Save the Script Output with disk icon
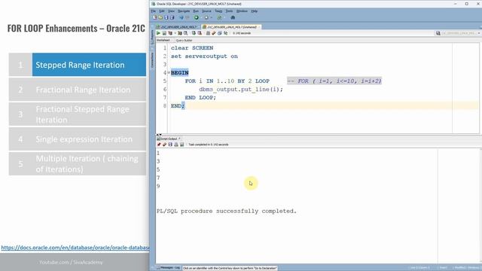Screen dimensions: 482x271 [x=170, y=145]
